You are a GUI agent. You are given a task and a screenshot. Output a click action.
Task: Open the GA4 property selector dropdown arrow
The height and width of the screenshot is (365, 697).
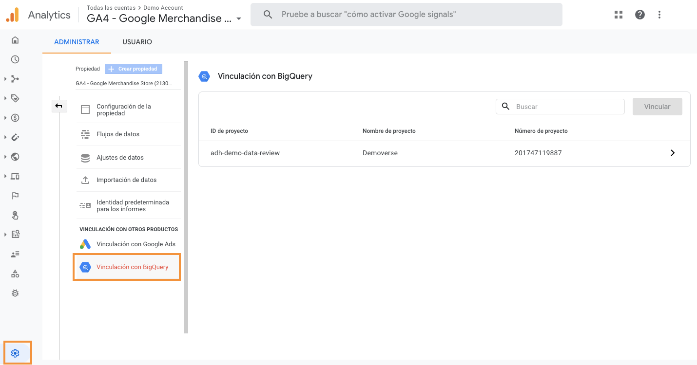(239, 19)
